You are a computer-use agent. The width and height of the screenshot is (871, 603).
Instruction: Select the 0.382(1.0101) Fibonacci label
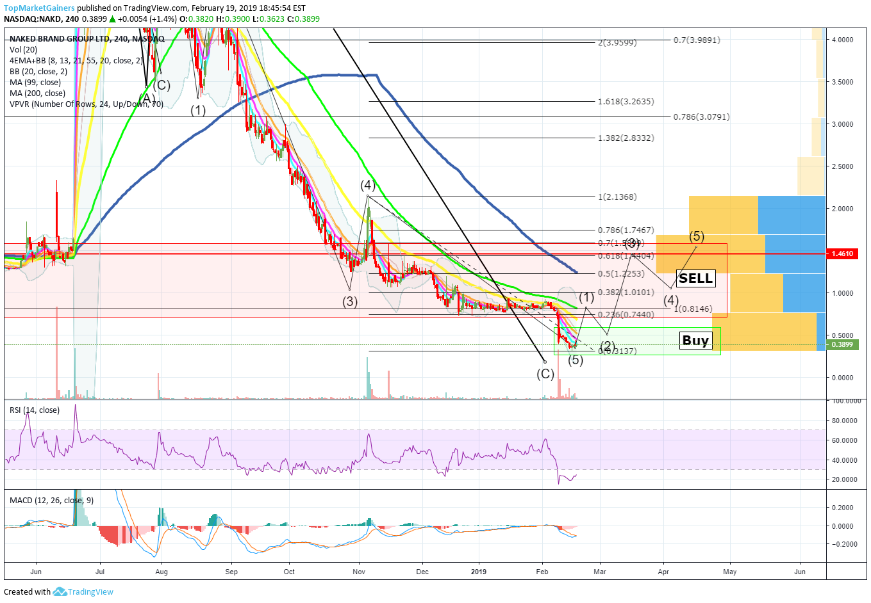(626, 292)
